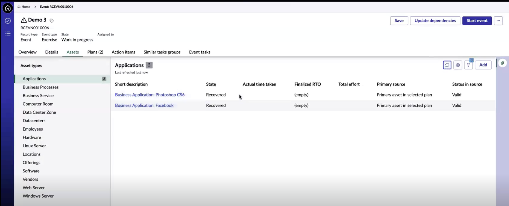Open the Action items tab
This screenshot has width=509, height=206.
[123, 52]
